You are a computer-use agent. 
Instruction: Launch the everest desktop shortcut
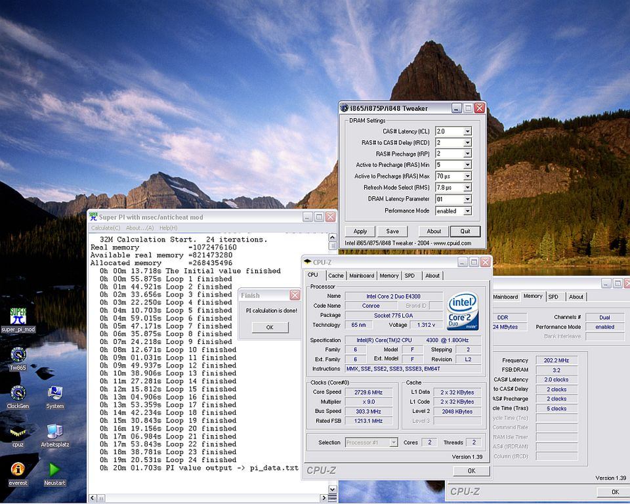click(18, 474)
